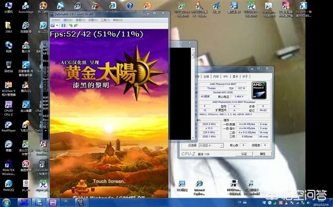The image size is (333, 207).
Task: Open the 鲁大师 desktop icon
Action: [26, 47]
